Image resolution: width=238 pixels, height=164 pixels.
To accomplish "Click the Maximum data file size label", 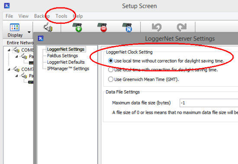I will point(142,103).
